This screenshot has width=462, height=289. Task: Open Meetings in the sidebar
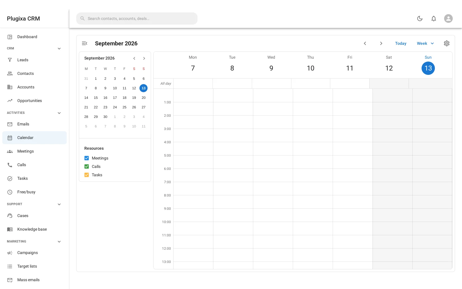pos(34,151)
